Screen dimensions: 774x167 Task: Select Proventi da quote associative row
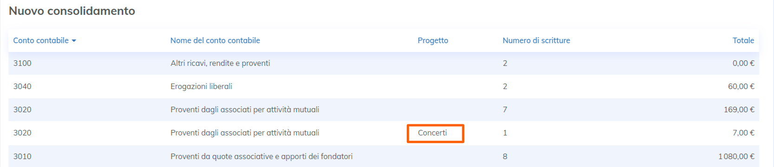[x=384, y=156]
